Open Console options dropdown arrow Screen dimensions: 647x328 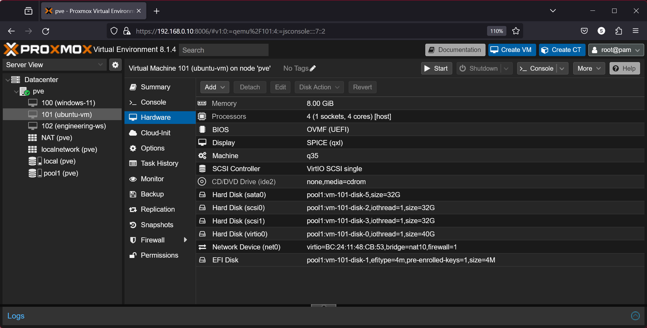pos(562,68)
